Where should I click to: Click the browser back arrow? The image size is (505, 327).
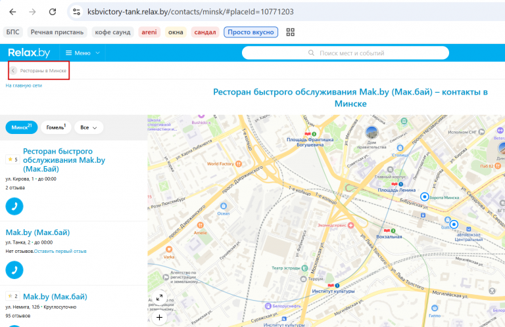[12, 12]
